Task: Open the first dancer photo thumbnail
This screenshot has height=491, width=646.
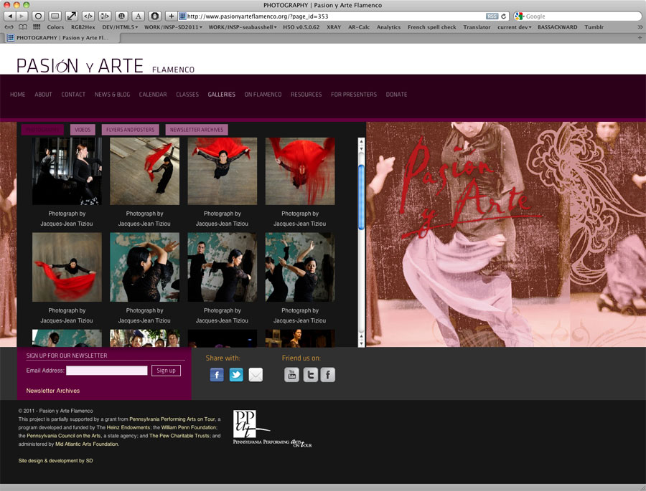Action: pos(67,171)
